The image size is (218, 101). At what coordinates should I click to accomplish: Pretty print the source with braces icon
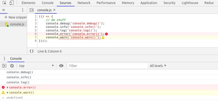coord(31,51)
